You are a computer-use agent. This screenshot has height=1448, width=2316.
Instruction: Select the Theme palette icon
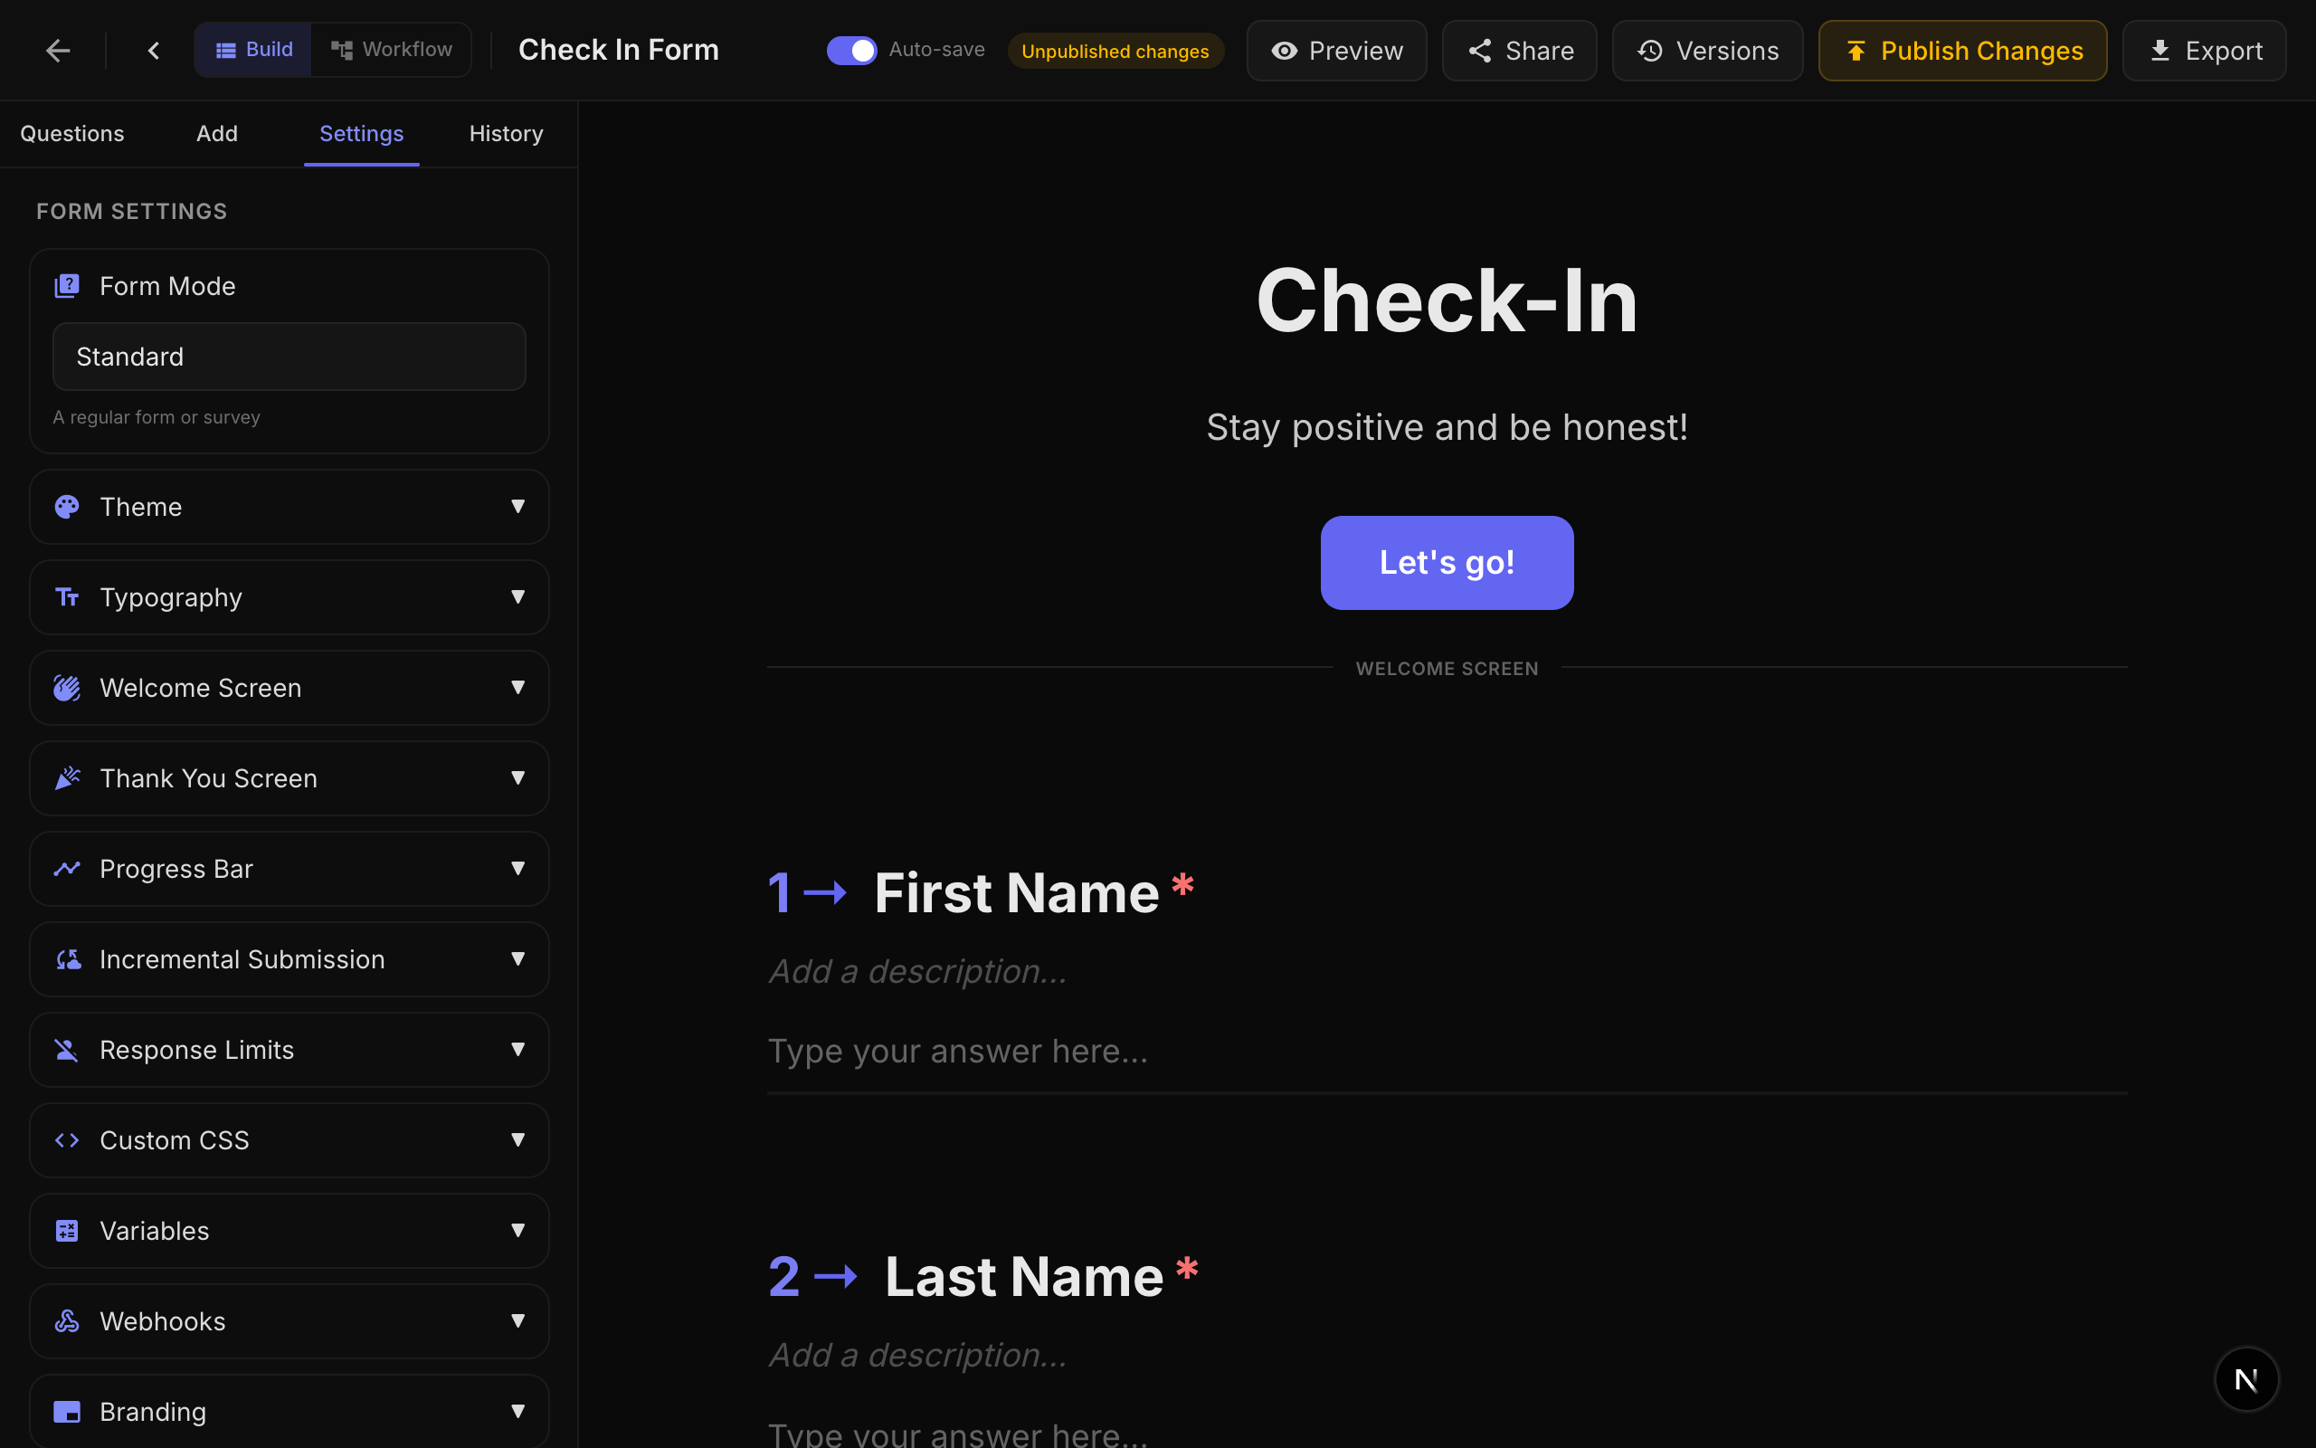coord(67,507)
